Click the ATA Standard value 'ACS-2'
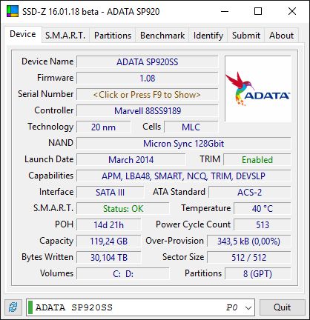Screen dimensions: 310x320 pos(250,193)
